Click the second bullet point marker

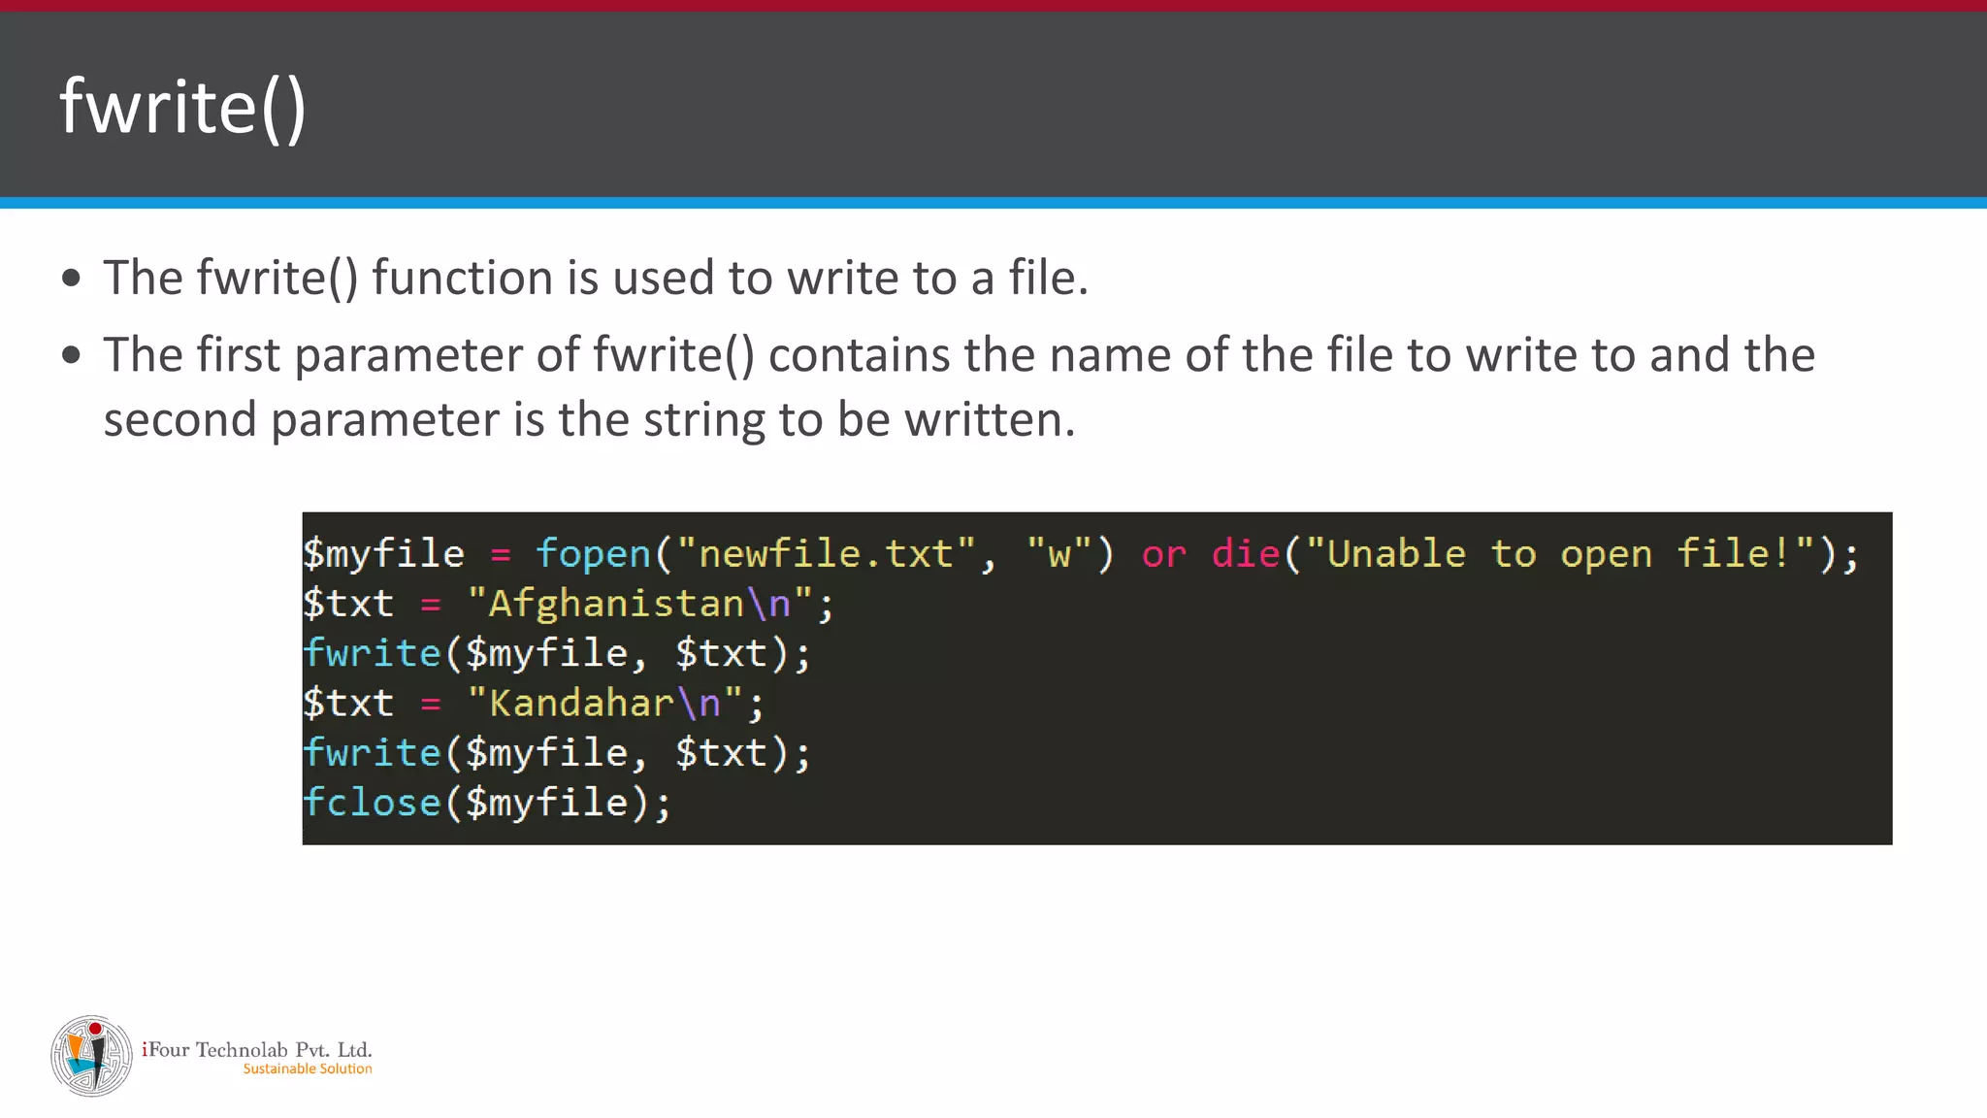click(71, 355)
